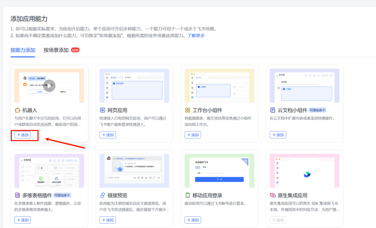The height and width of the screenshot is (228, 376).
Task: Open the 链接预览 preview thumbnail
Action: [x=134, y=171]
